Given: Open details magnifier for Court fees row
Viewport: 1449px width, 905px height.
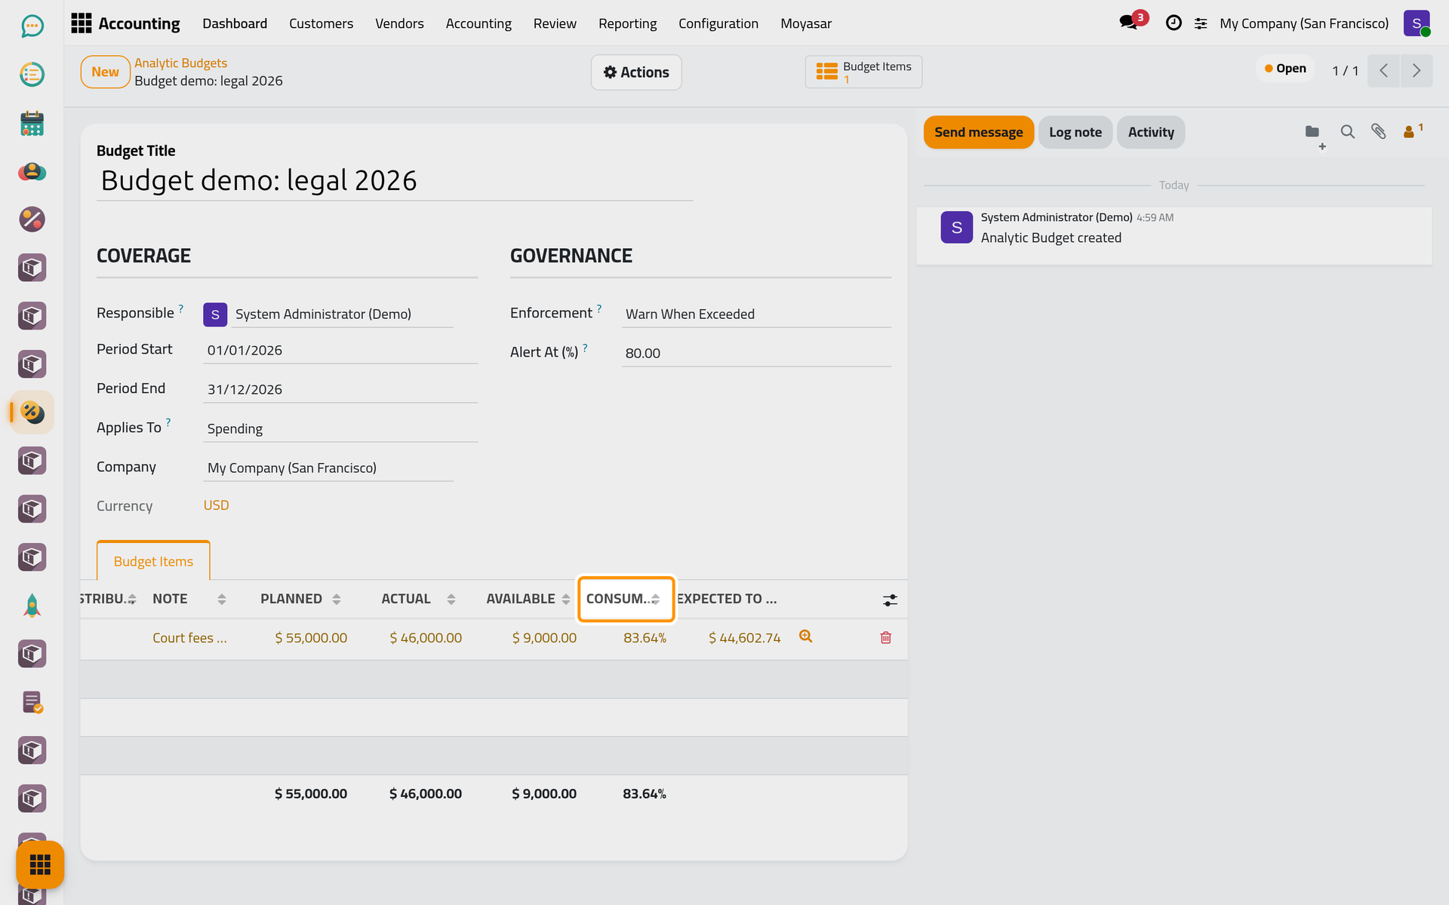Looking at the screenshot, I should pyautogui.click(x=806, y=637).
